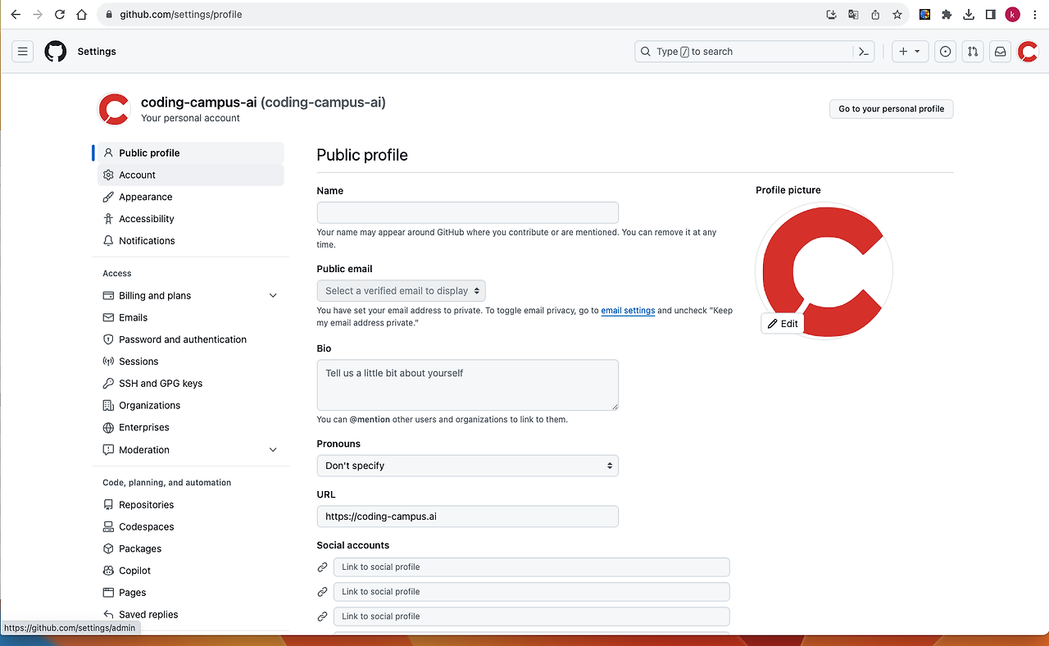
Task: Click the link icon beside first social profile
Action: (323, 567)
